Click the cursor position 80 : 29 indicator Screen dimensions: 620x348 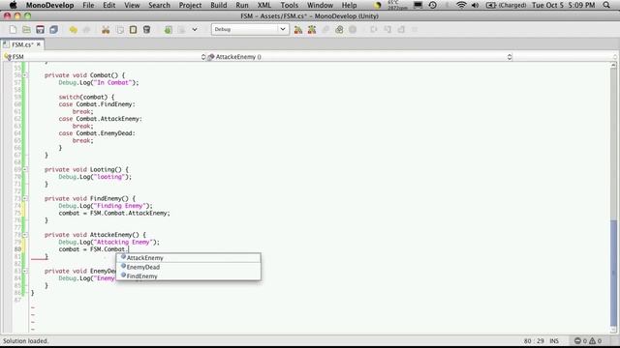pyautogui.click(x=534, y=341)
